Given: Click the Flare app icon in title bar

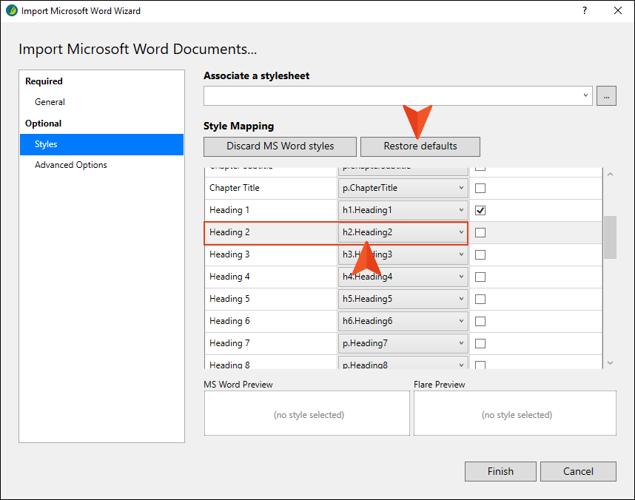Looking at the screenshot, I should (12, 10).
